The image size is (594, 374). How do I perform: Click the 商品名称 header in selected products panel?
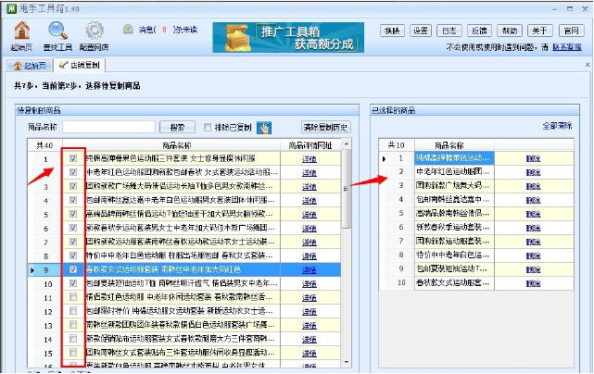449,145
